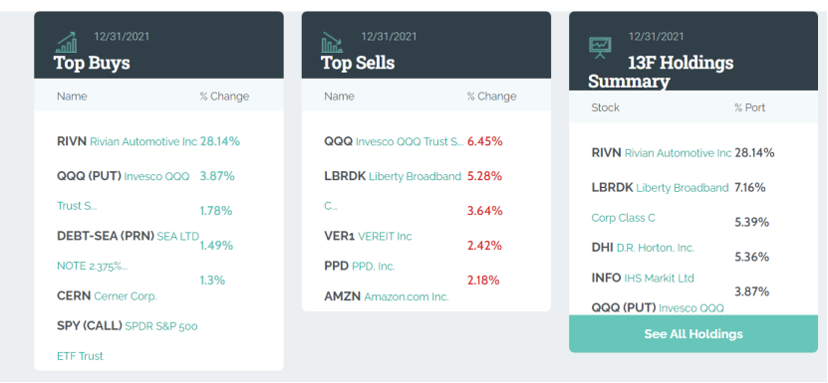Click the Top Sells card heading
The width and height of the screenshot is (828, 383).
(358, 63)
